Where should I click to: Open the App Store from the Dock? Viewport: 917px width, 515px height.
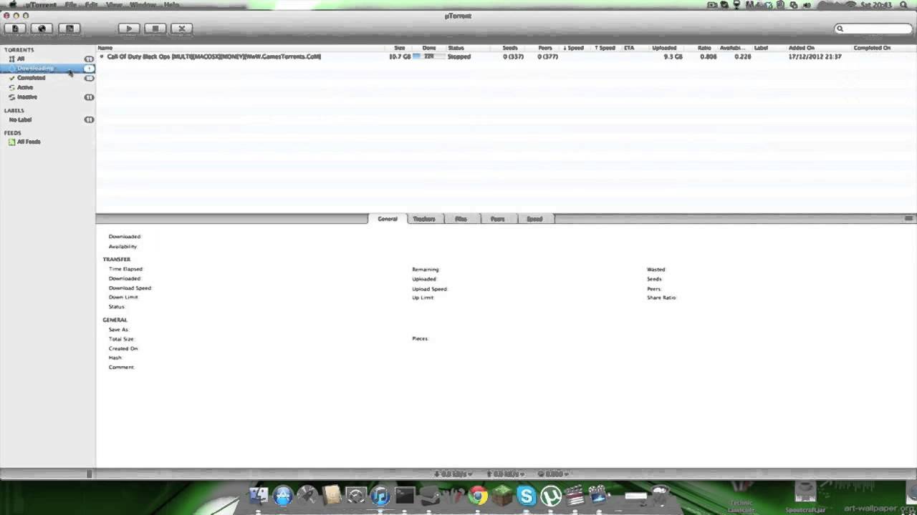click(x=283, y=496)
